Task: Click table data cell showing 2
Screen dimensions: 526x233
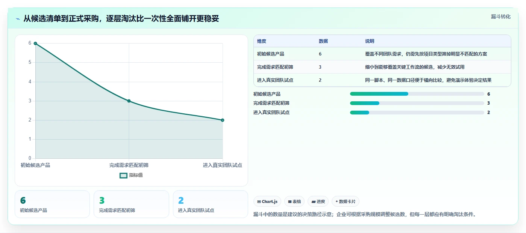Action: click(320, 80)
